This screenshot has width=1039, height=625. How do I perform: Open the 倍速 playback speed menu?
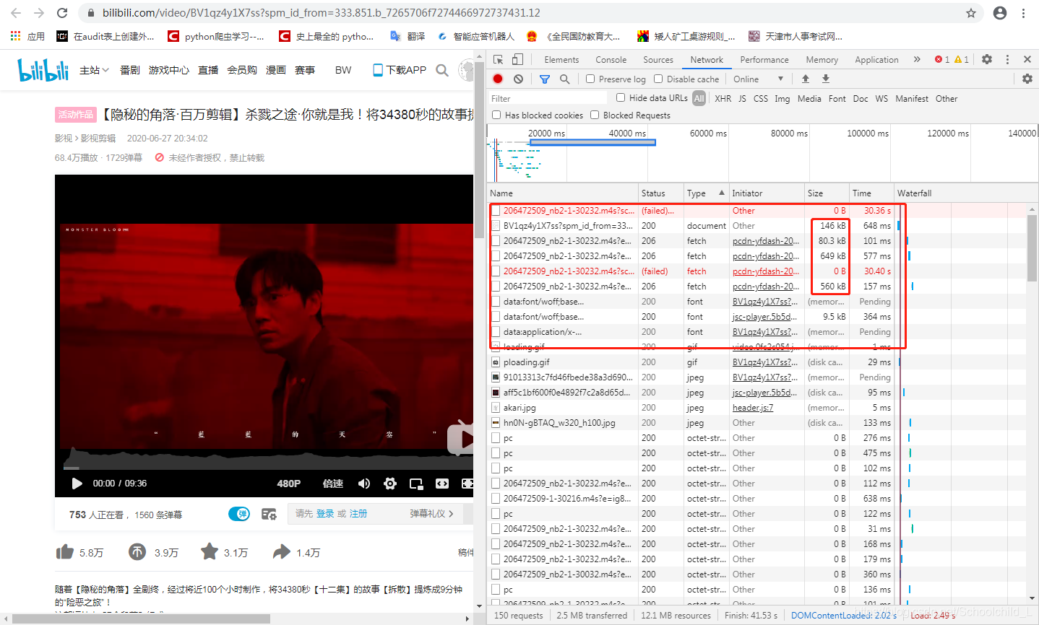pyautogui.click(x=332, y=484)
